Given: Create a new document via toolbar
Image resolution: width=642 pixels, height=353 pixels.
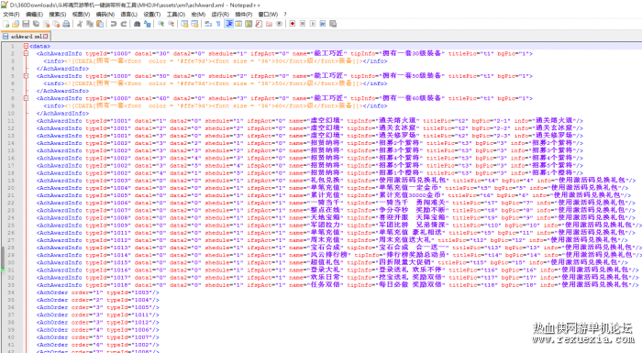Looking at the screenshot, I should 6,24.
